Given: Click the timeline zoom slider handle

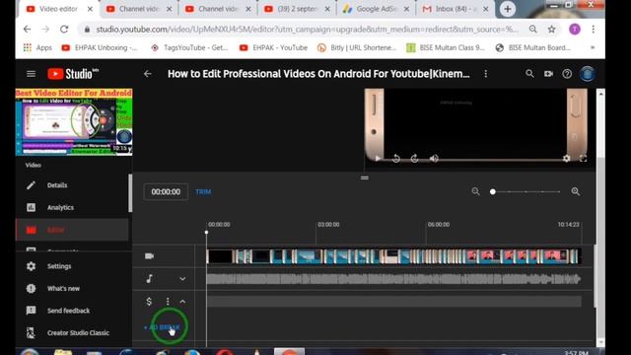Looking at the screenshot, I should tap(493, 192).
